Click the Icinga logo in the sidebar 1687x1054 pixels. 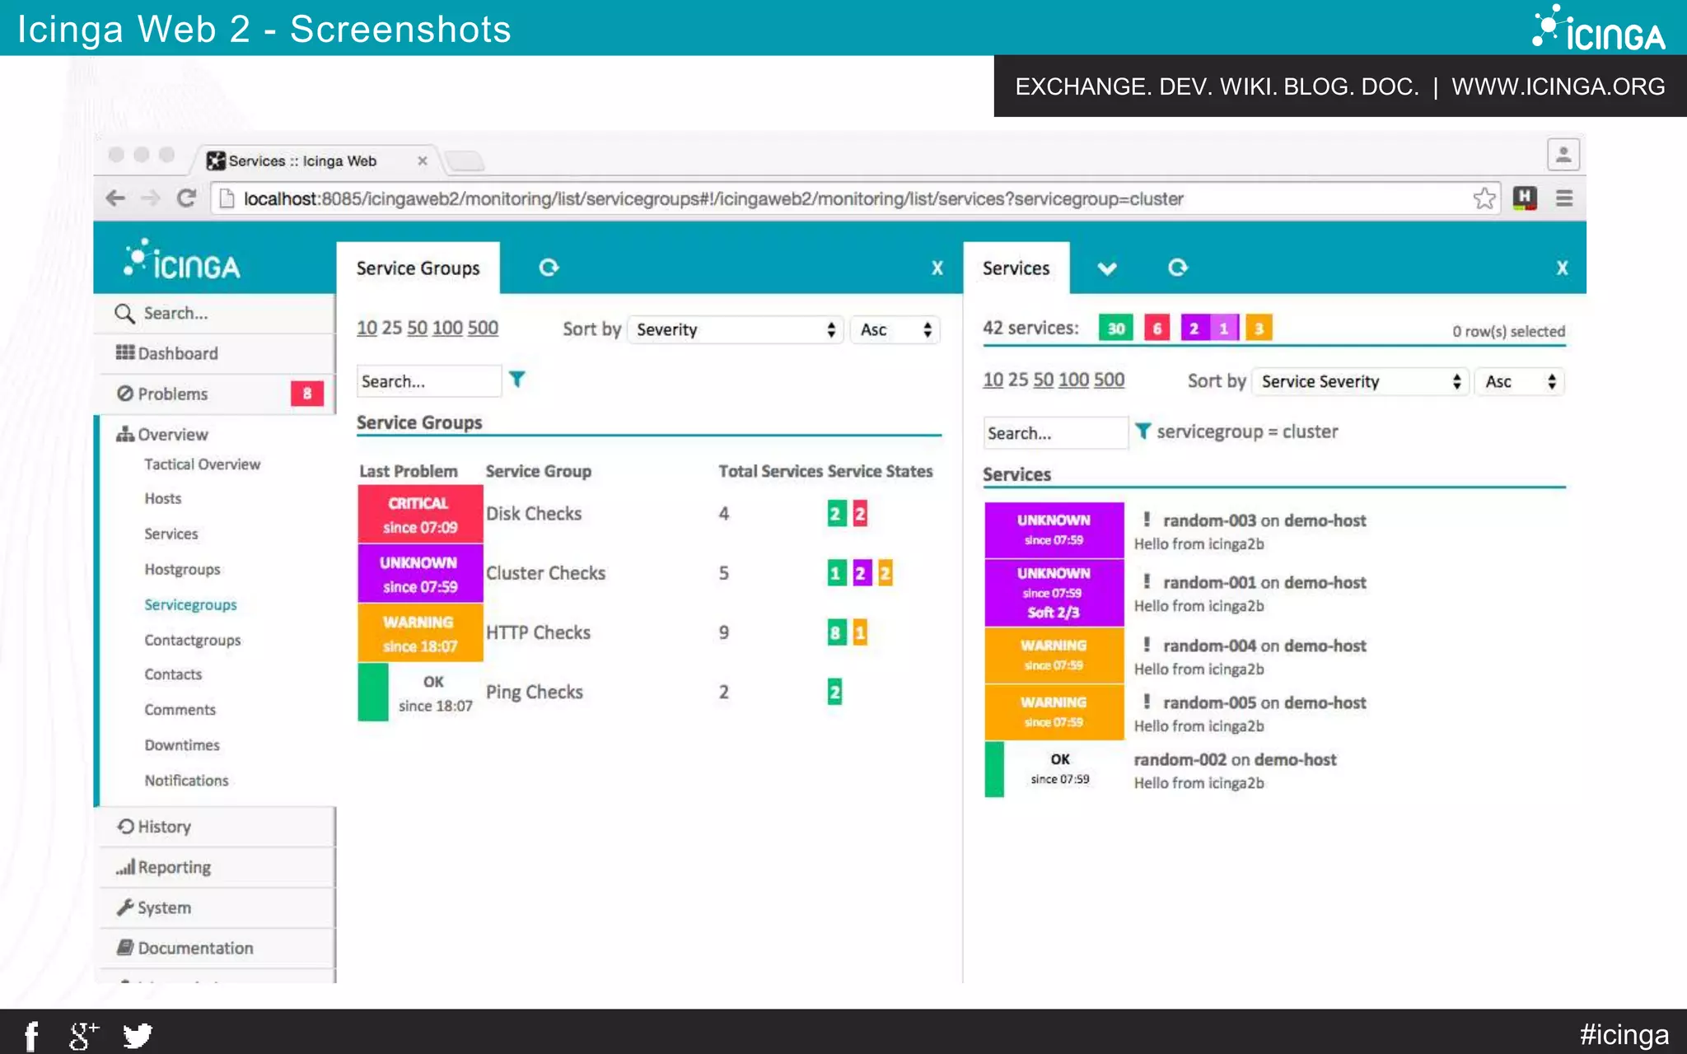point(181,261)
